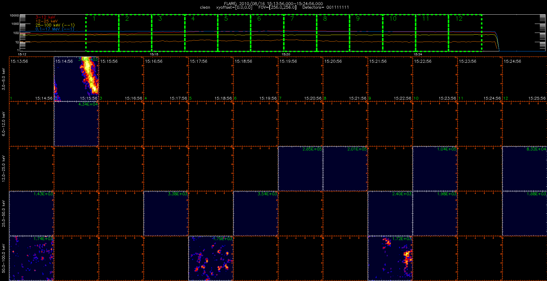This screenshot has width=547, height=281.
Task: Open the 25.0-50.0 keV panel labeled 3.54E+03
Action: coord(256,213)
